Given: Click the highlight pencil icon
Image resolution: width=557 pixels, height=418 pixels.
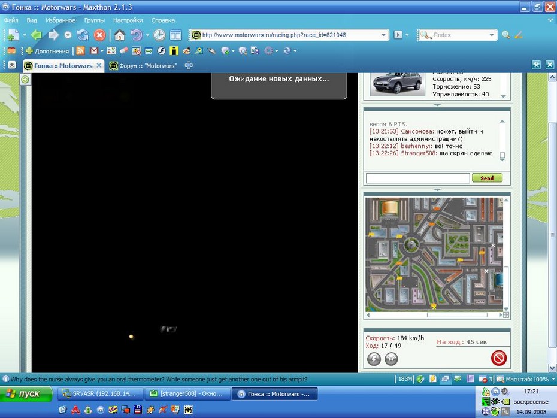Looking at the screenshot, I should [x=519, y=35].
